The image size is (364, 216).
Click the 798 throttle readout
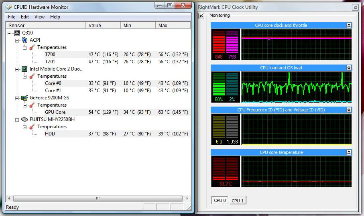click(232, 57)
